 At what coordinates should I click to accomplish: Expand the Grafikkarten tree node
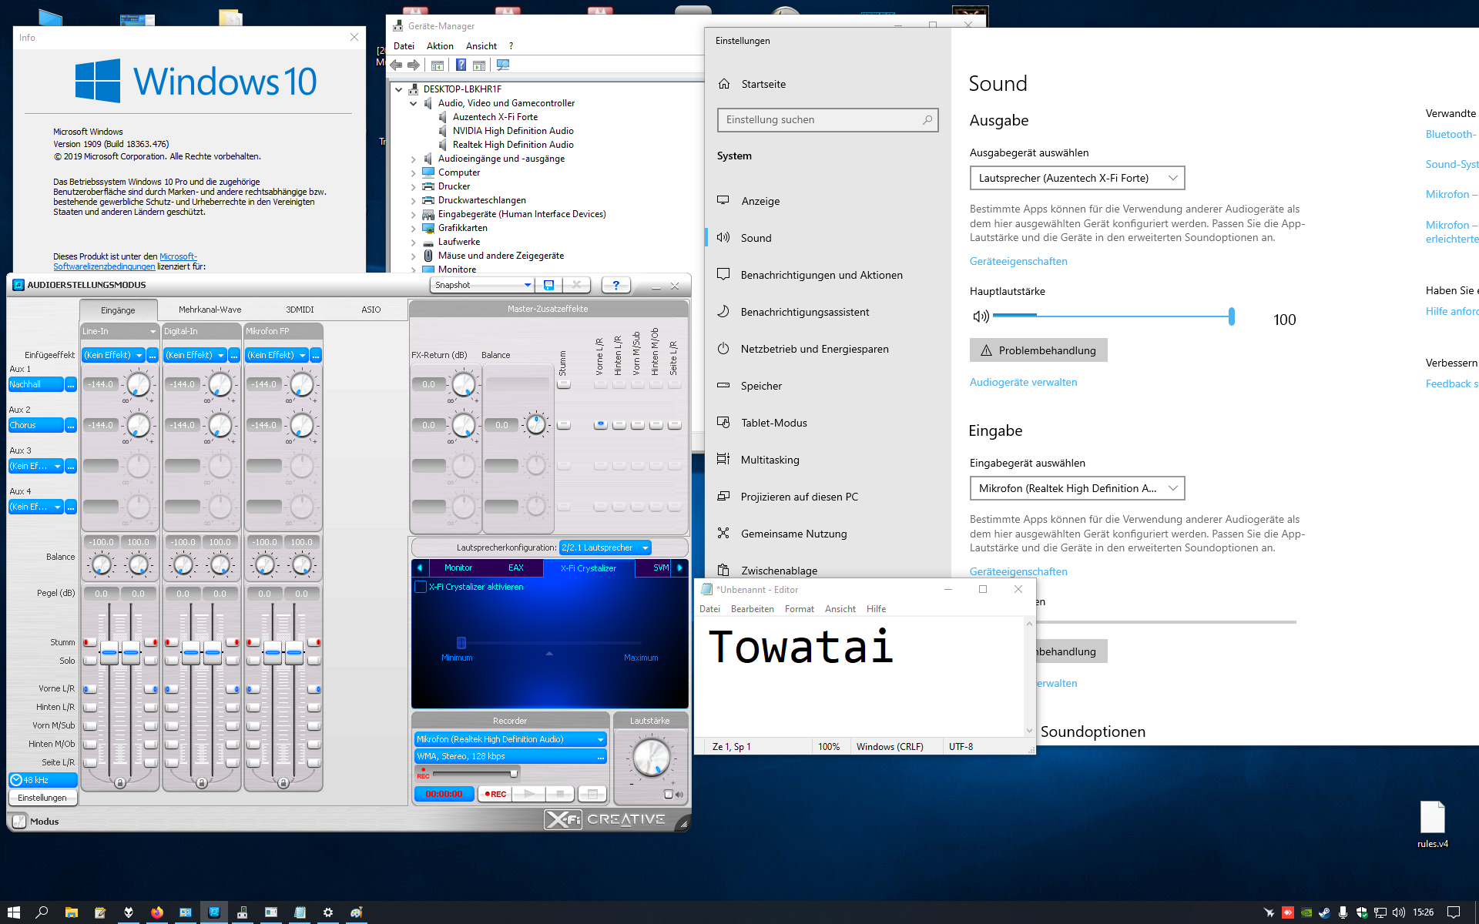click(414, 228)
